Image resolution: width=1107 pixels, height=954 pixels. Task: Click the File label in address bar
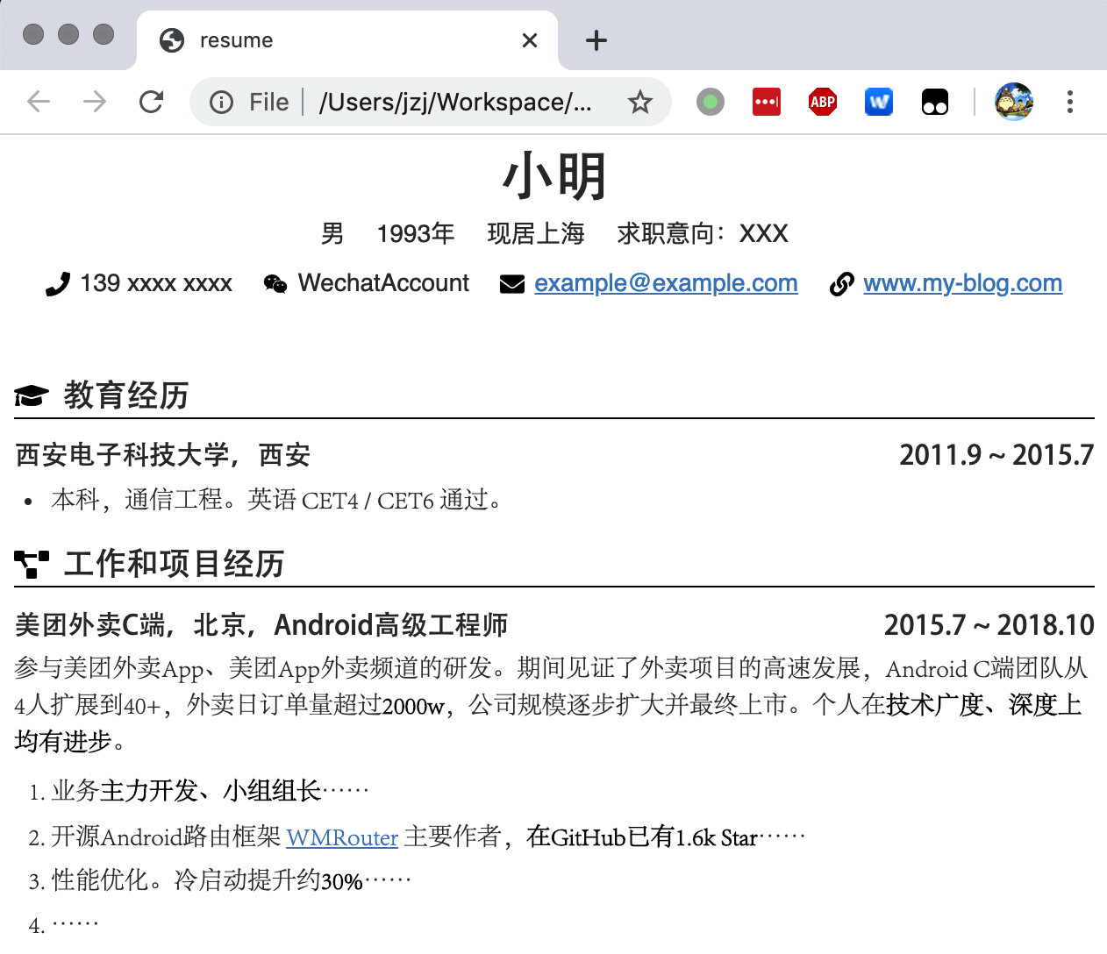tap(268, 103)
